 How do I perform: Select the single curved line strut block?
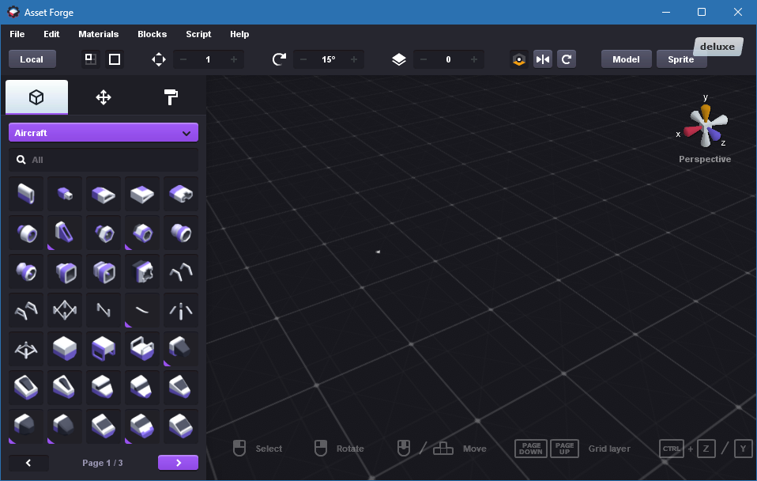[x=142, y=310]
